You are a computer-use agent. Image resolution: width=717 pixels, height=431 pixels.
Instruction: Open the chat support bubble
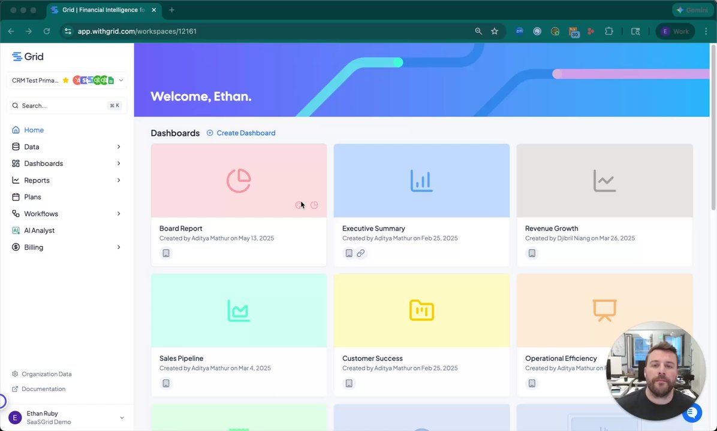[x=692, y=412]
